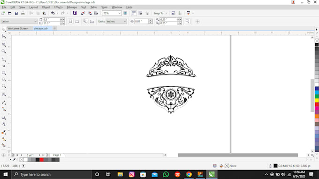This screenshot has width=319, height=179.
Task: Open the Layout menu
Action: click(34, 7)
